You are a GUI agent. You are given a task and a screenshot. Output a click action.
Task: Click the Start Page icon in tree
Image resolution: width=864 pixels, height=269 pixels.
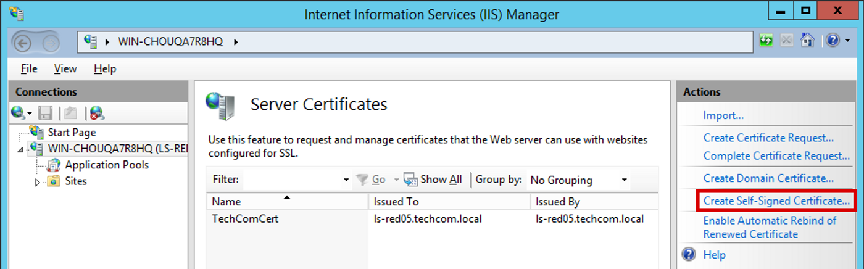(38, 132)
